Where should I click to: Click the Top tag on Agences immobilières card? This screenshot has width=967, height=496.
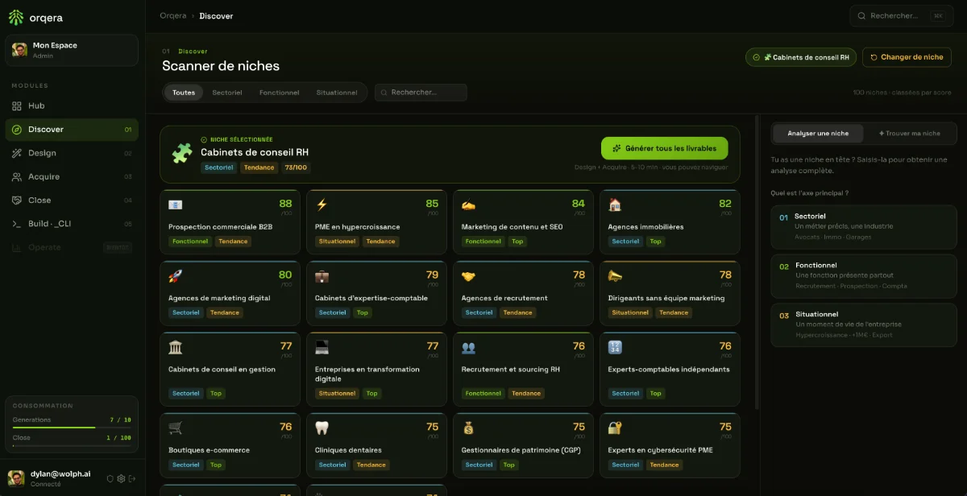point(656,242)
